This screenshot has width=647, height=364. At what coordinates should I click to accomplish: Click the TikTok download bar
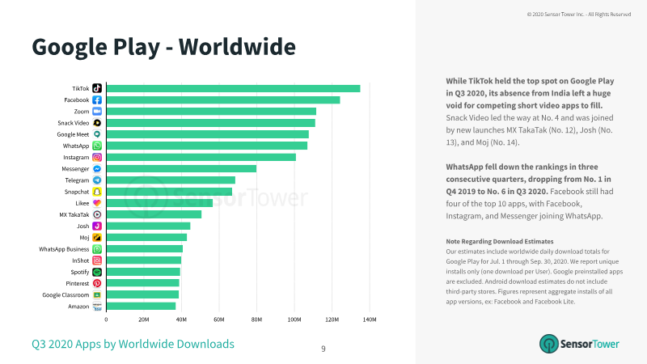(x=233, y=88)
